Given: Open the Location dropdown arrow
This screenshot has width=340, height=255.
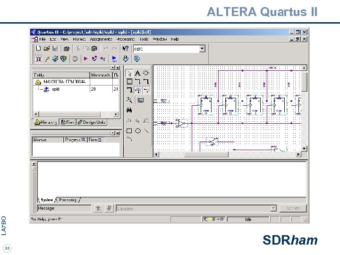Looking at the screenshot, I should (273, 208).
